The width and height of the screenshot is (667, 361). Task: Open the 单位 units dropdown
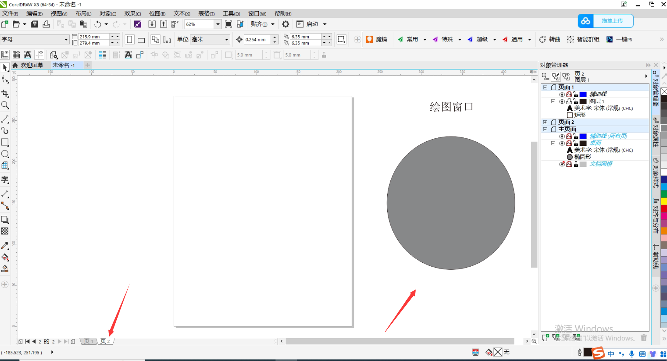227,39
